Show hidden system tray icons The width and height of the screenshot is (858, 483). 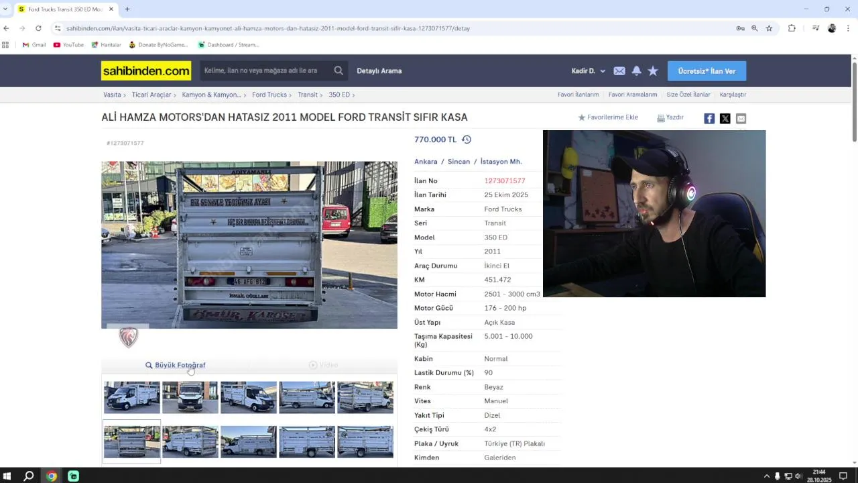click(766, 476)
